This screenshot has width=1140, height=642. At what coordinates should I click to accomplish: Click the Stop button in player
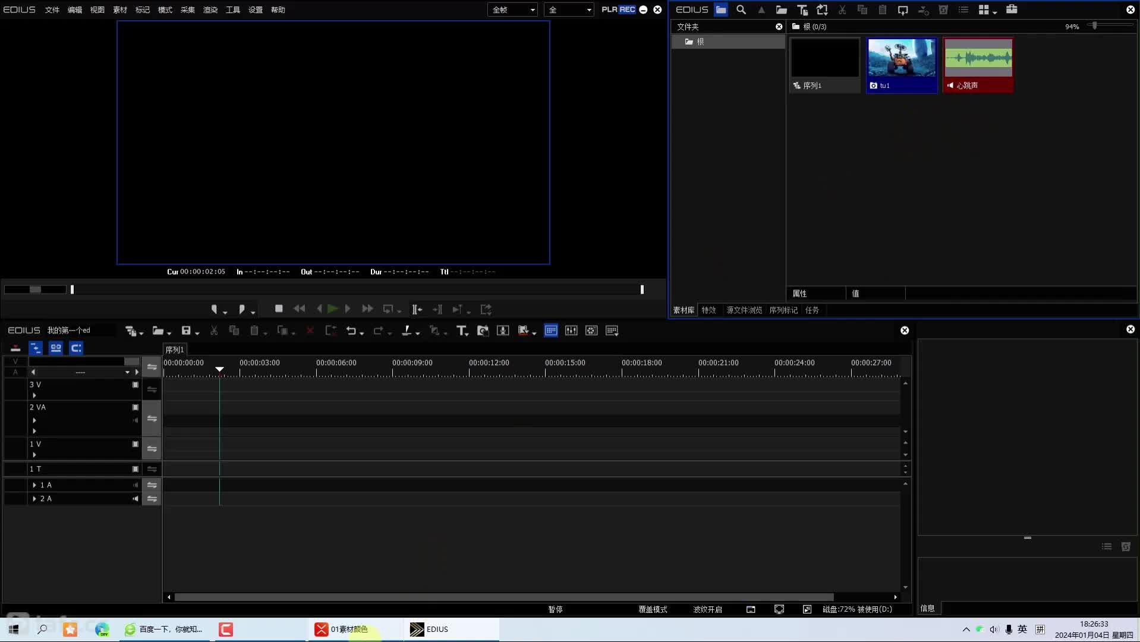[x=279, y=309]
